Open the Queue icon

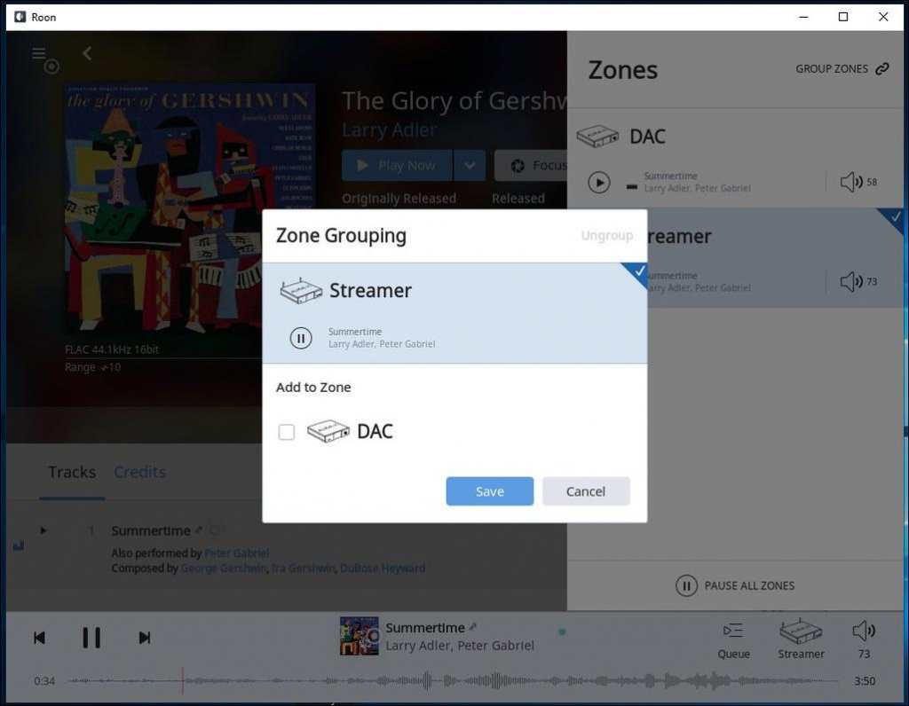(x=733, y=631)
